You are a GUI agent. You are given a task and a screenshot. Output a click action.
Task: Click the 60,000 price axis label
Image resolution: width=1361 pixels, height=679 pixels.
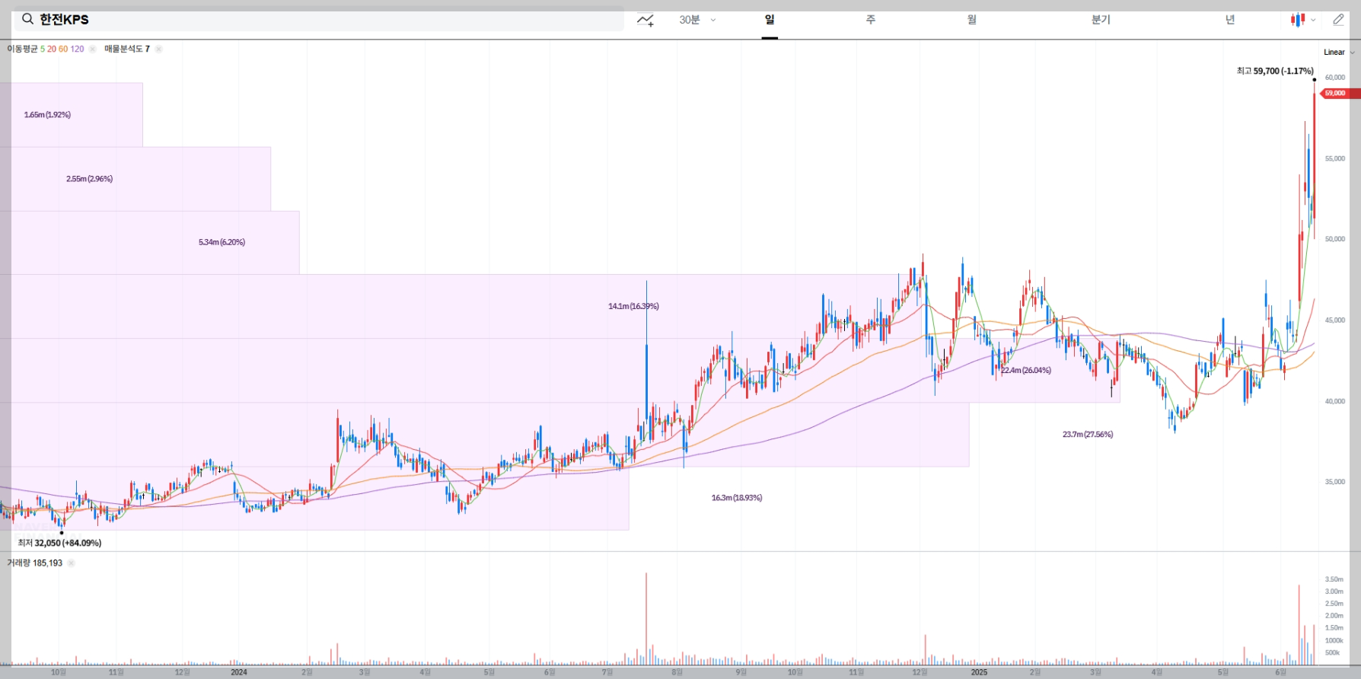click(x=1335, y=78)
